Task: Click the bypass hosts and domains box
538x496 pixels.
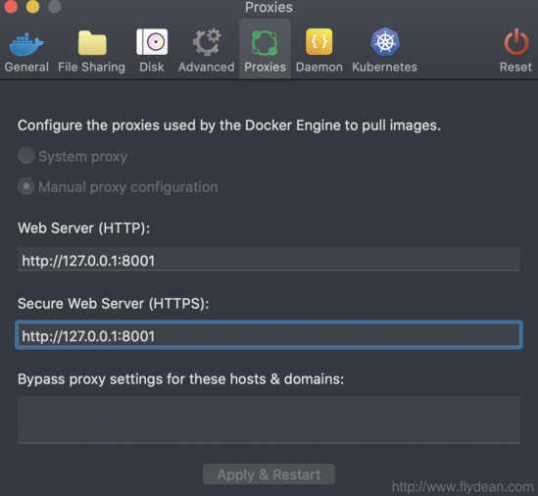Action: [x=269, y=420]
